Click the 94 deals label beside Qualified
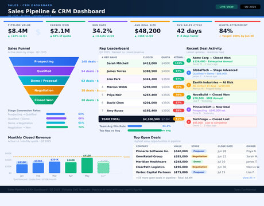Screen dimensions: 264x206 click(90, 71)
